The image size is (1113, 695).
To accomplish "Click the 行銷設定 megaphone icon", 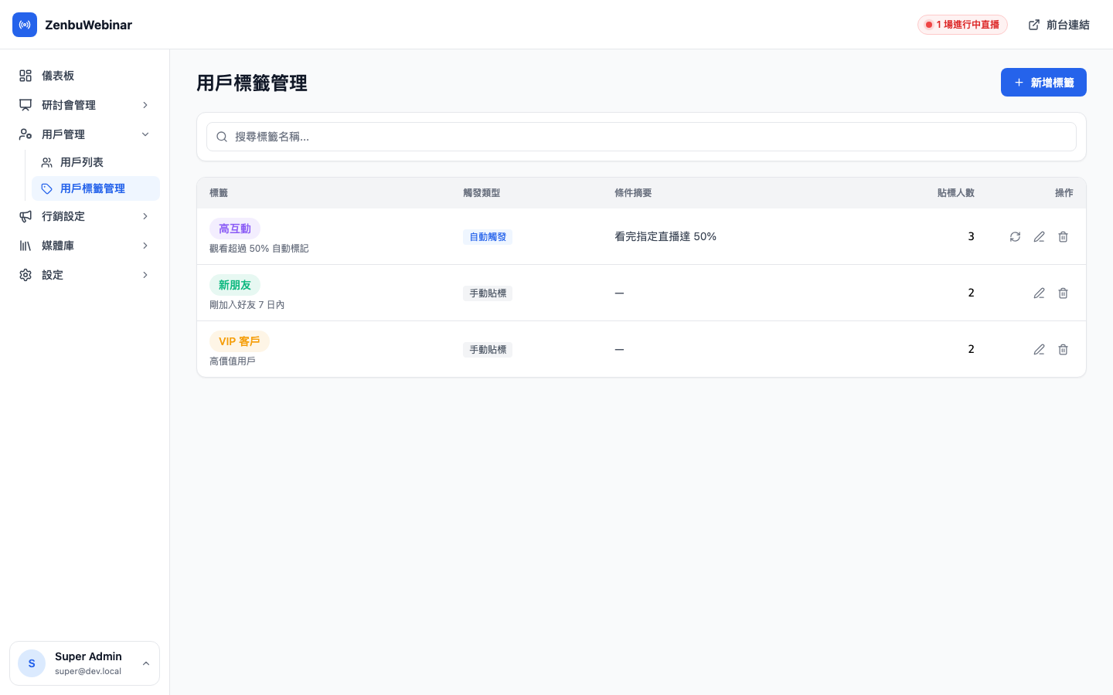I will pyautogui.click(x=26, y=216).
